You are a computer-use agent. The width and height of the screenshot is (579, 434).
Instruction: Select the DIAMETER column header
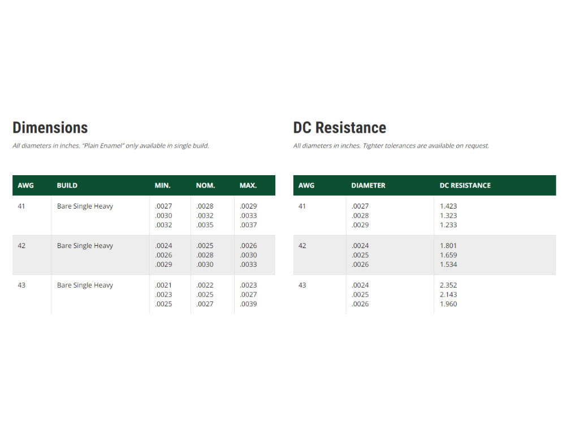pos(368,185)
